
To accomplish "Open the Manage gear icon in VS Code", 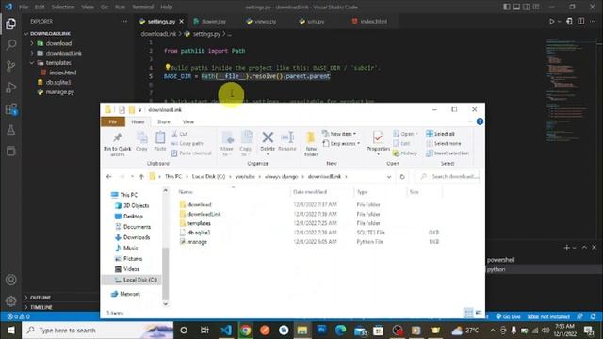I will pos(10,300).
